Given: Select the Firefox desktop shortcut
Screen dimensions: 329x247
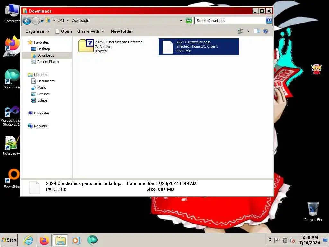Looking at the screenshot, I should tap(12, 46).
